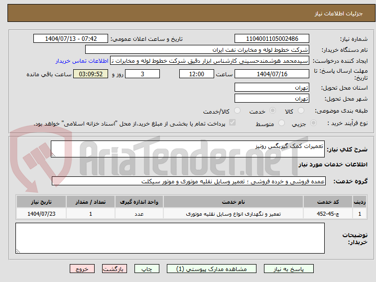This screenshot has width=376, height=282.
Task: Click the شماره نیاز number field
Action: tap(272, 39)
